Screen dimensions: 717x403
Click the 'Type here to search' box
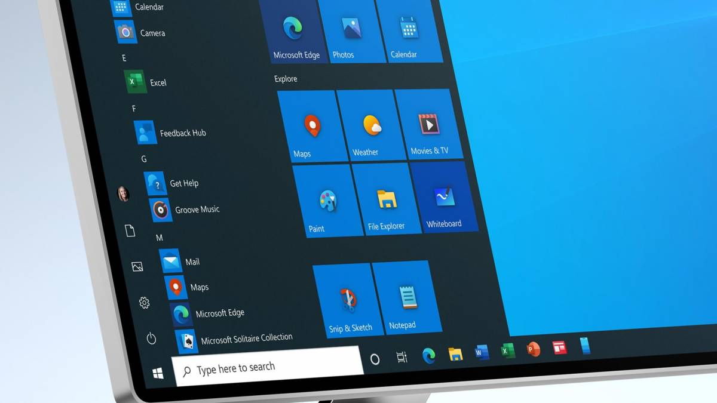(267, 365)
